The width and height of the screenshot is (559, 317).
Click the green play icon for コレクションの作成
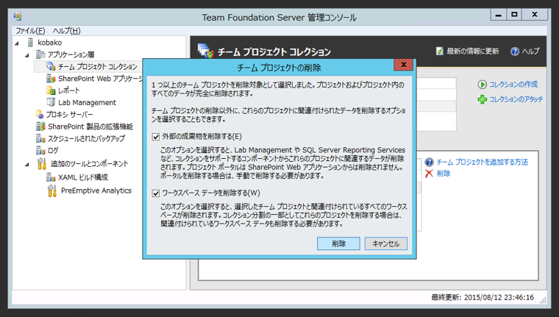pyautogui.click(x=482, y=85)
